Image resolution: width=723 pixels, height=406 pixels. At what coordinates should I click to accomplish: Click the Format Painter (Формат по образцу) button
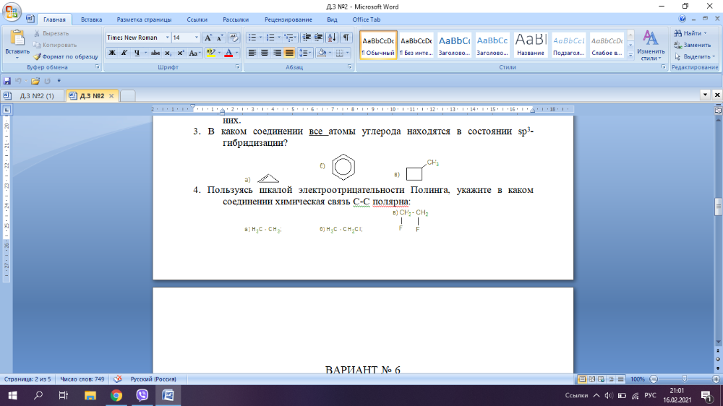pyautogui.click(x=65, y=56)
